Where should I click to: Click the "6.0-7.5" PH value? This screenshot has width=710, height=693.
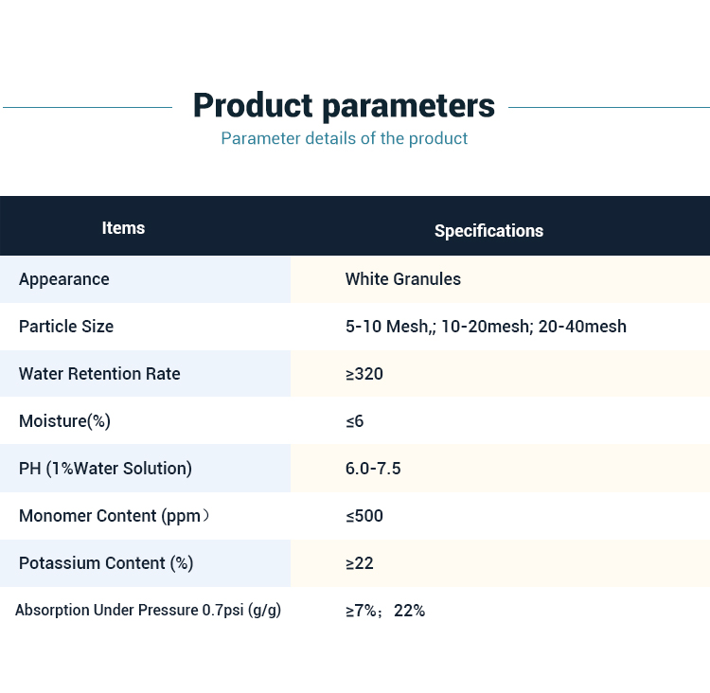373,469
